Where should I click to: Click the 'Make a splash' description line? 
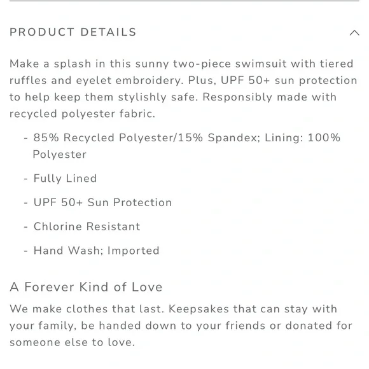[181, 64]
